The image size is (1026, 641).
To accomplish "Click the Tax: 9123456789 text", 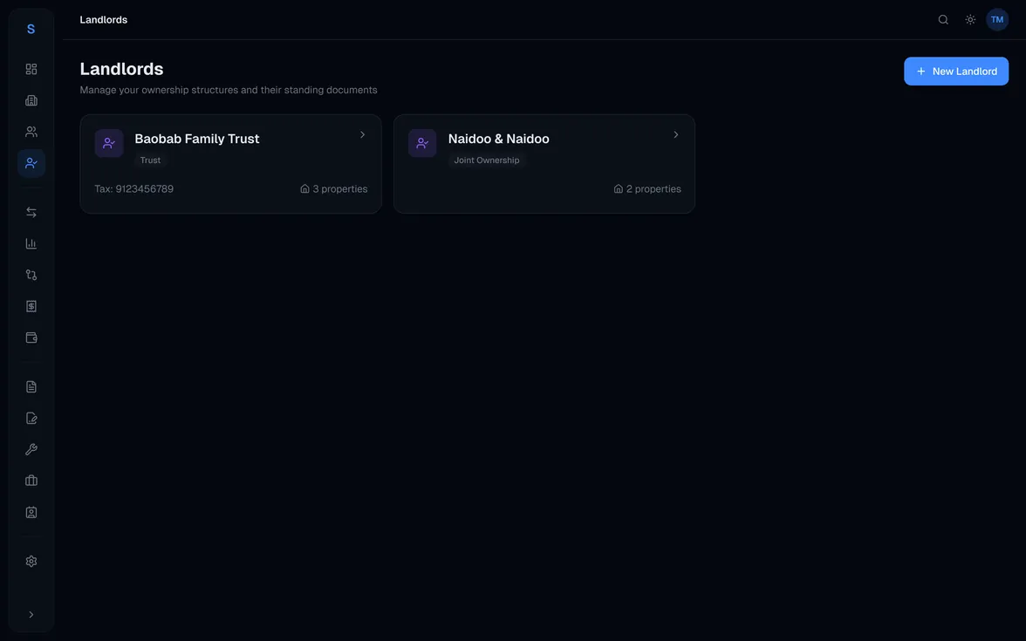I will click(x=134, y=189).
